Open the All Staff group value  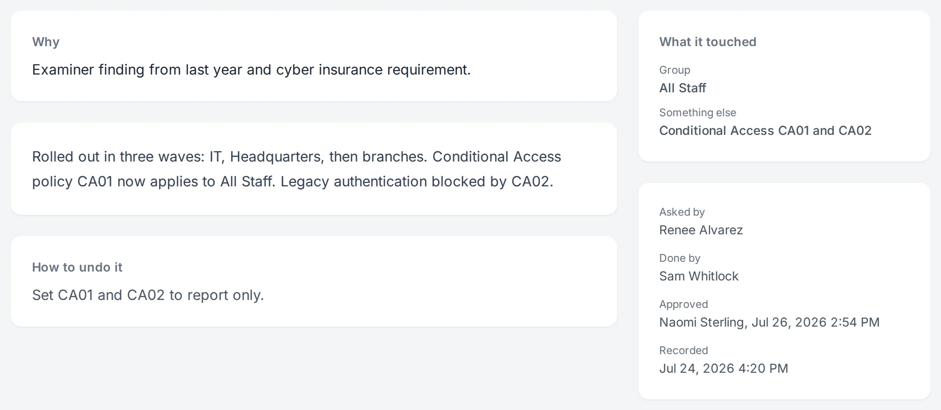683,88
